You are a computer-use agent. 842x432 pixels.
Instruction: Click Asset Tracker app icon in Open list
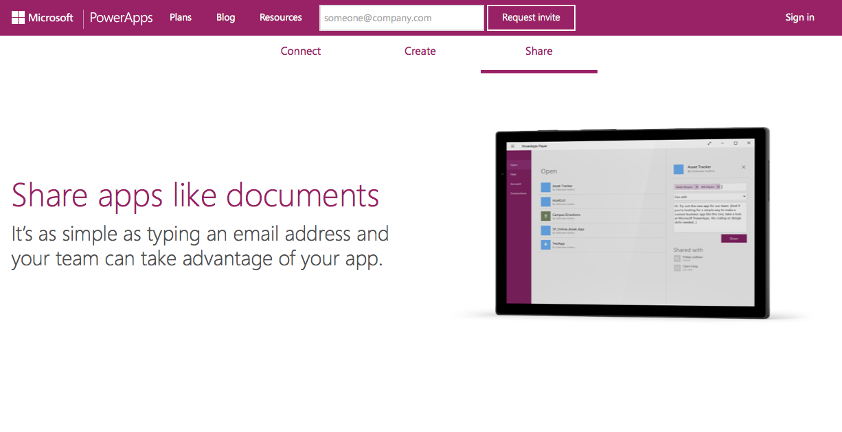click(x=546, y=187)
